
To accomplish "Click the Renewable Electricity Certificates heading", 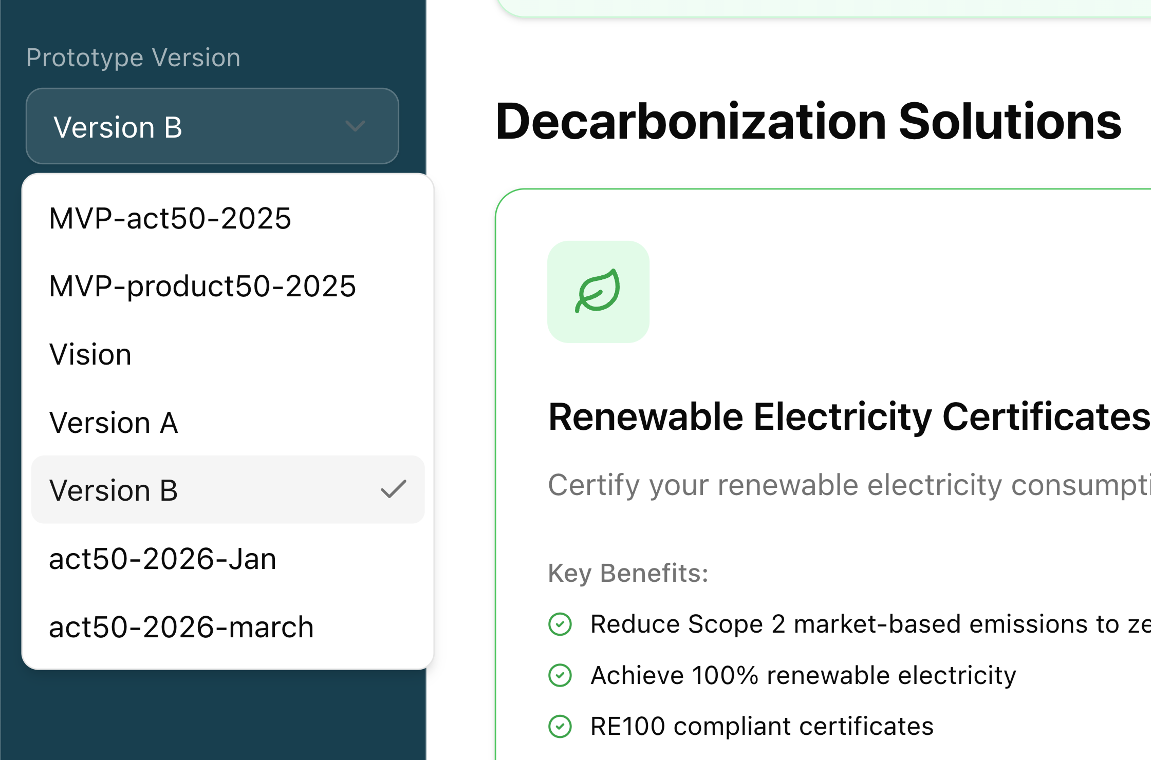I will (x=849, y=417).
